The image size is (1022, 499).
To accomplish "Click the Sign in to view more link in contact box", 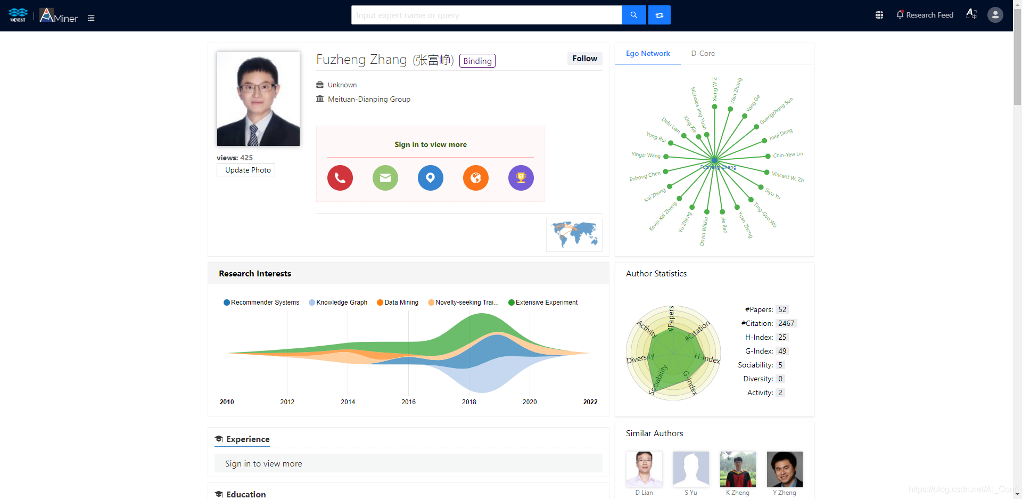I will (x=431, y=144).
